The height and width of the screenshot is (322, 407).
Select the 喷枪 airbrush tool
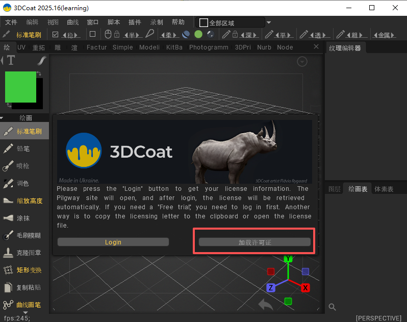pyautogui.click(x=24, y=166)
